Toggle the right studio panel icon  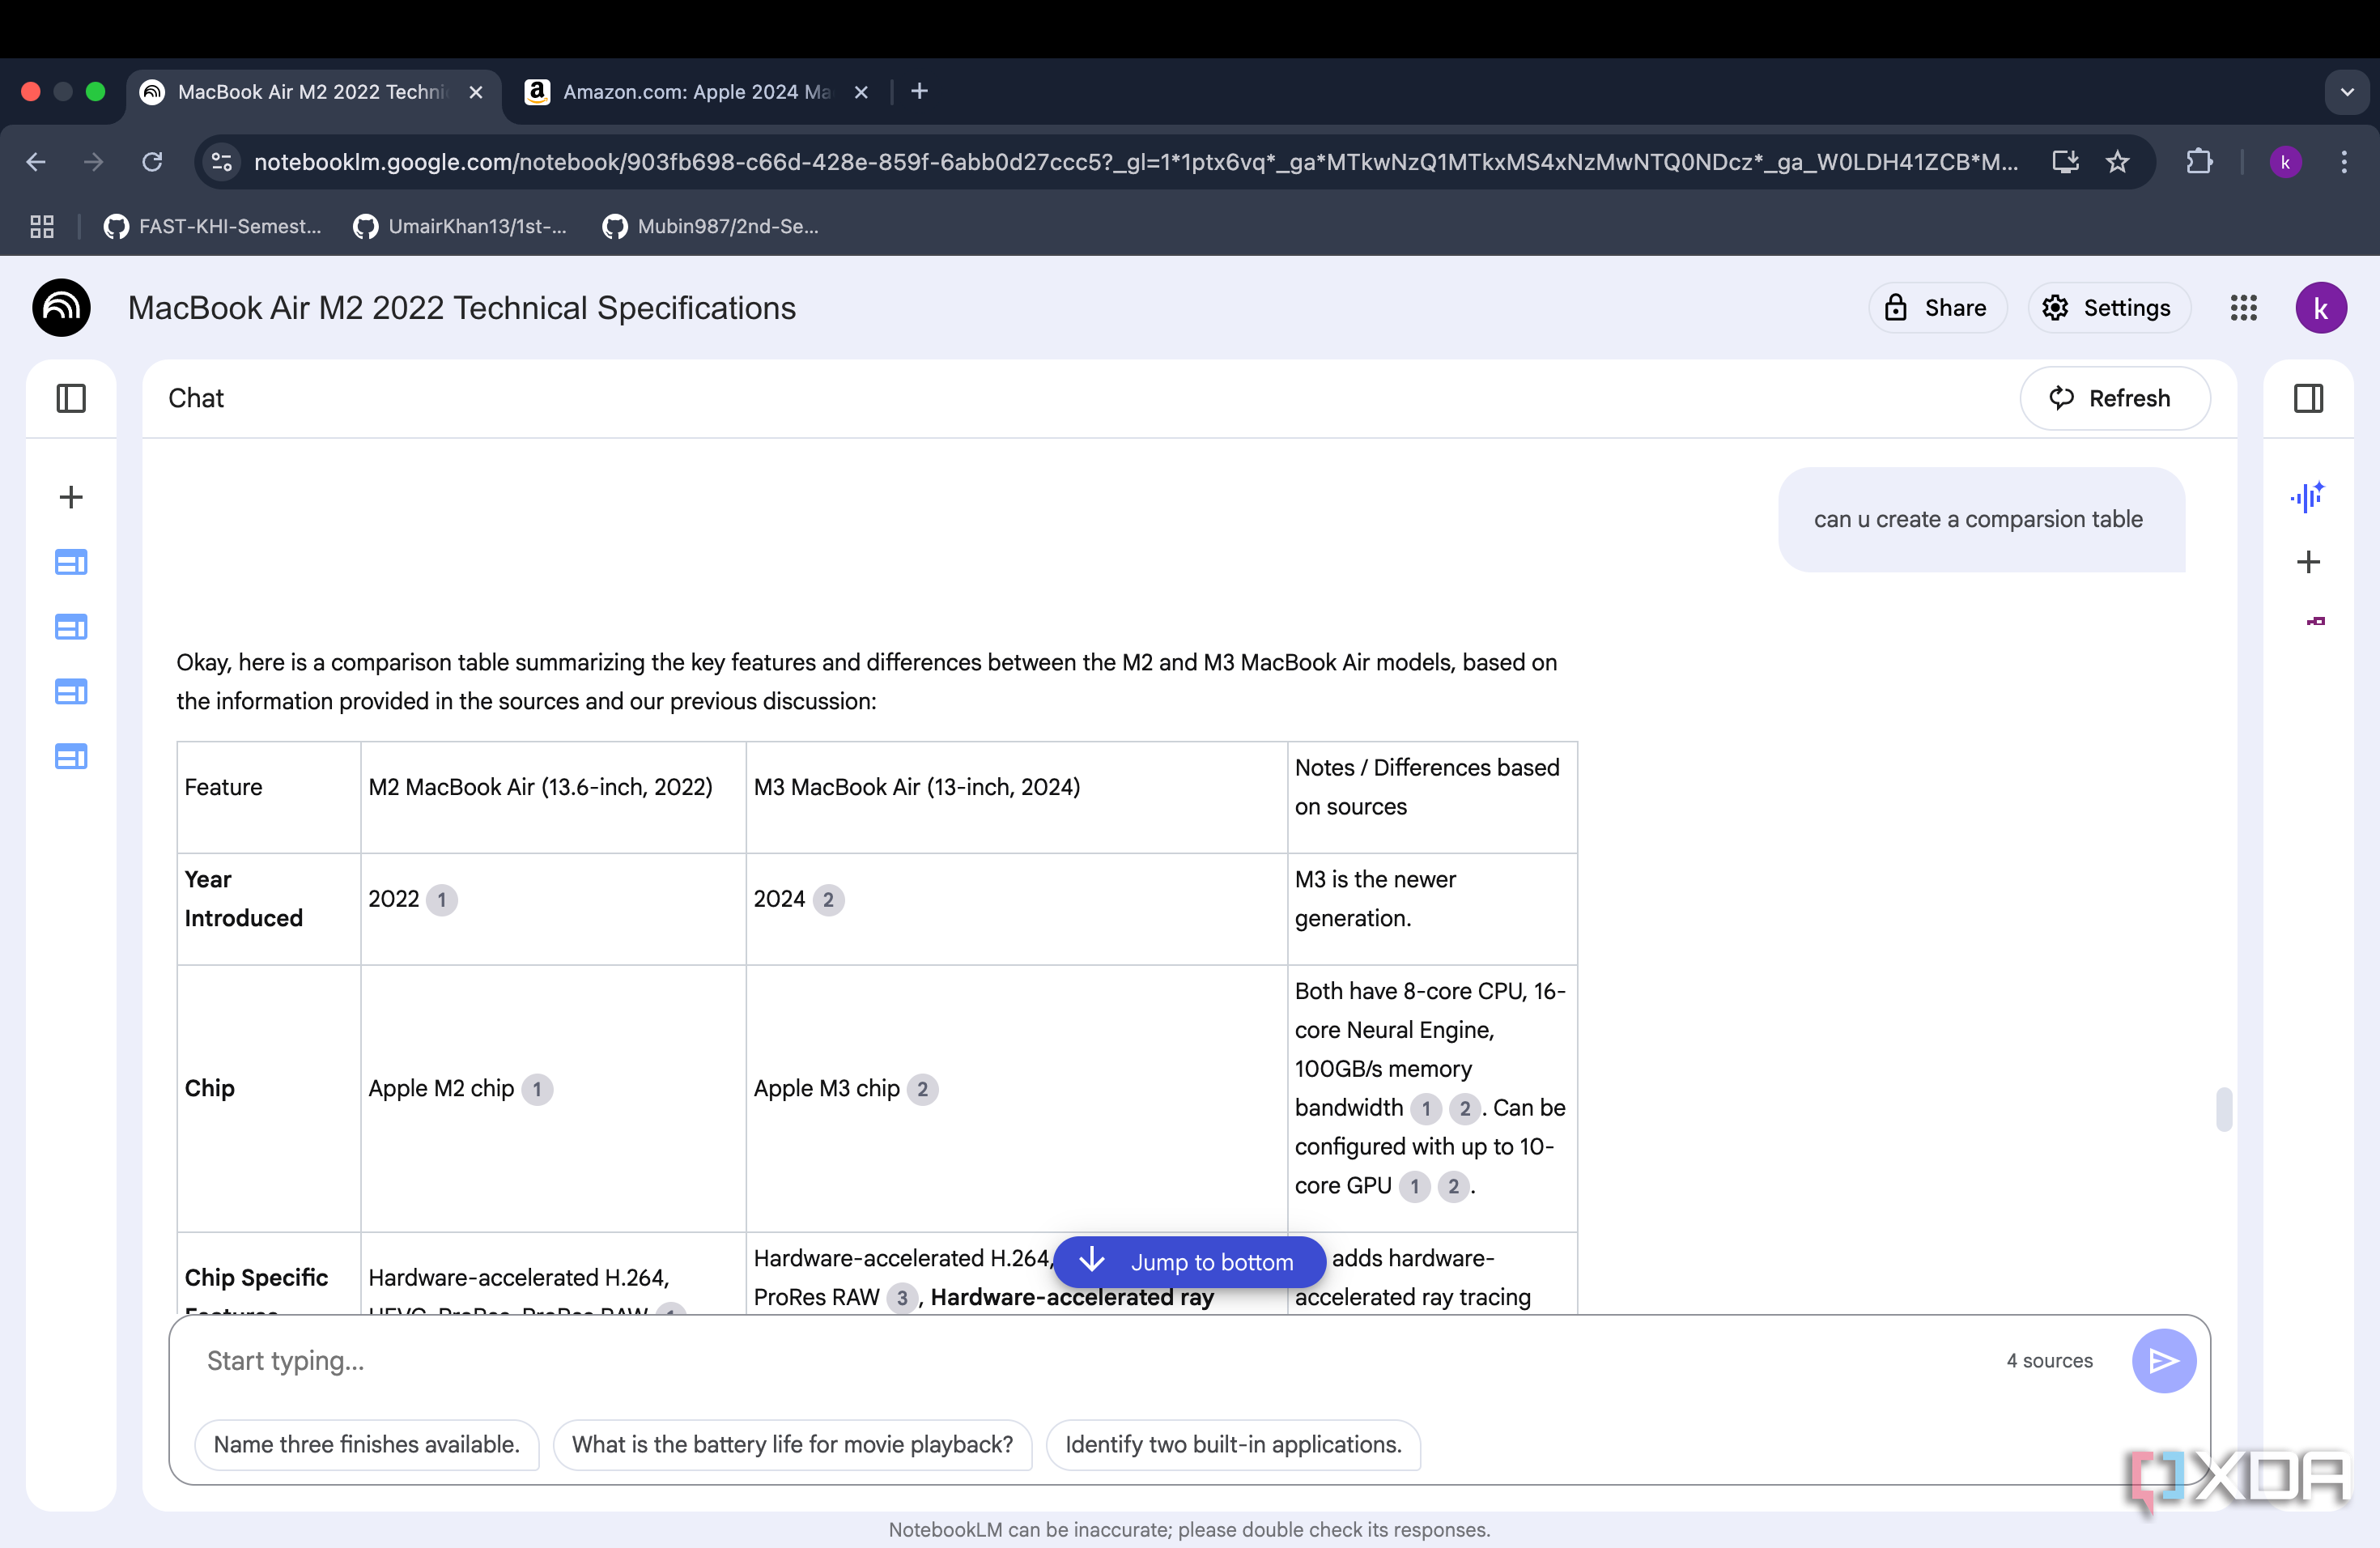click(x=2308, y=398)
